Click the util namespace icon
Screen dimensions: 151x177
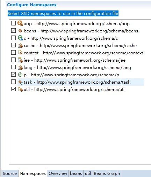pyautogui.click(x=20, y=90)
